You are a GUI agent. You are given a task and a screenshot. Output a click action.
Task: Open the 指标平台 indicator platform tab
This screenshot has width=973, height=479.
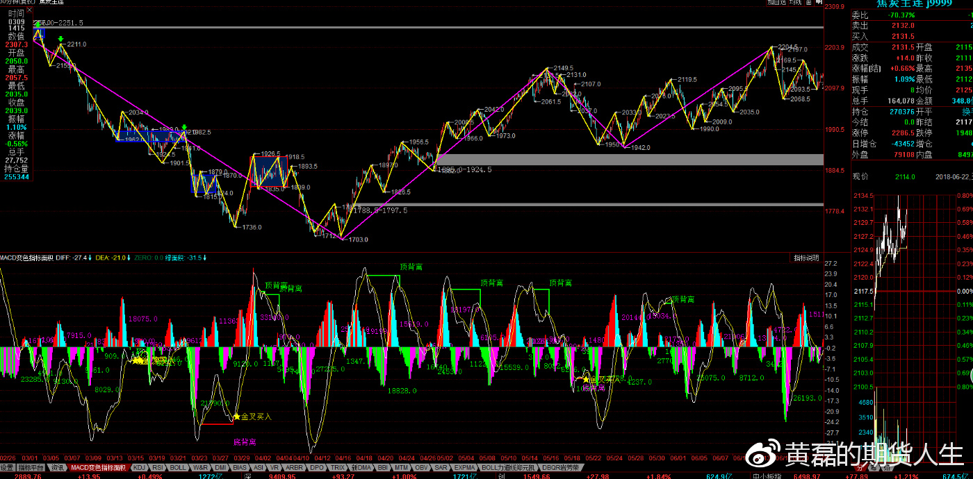[x=30, y=468]
